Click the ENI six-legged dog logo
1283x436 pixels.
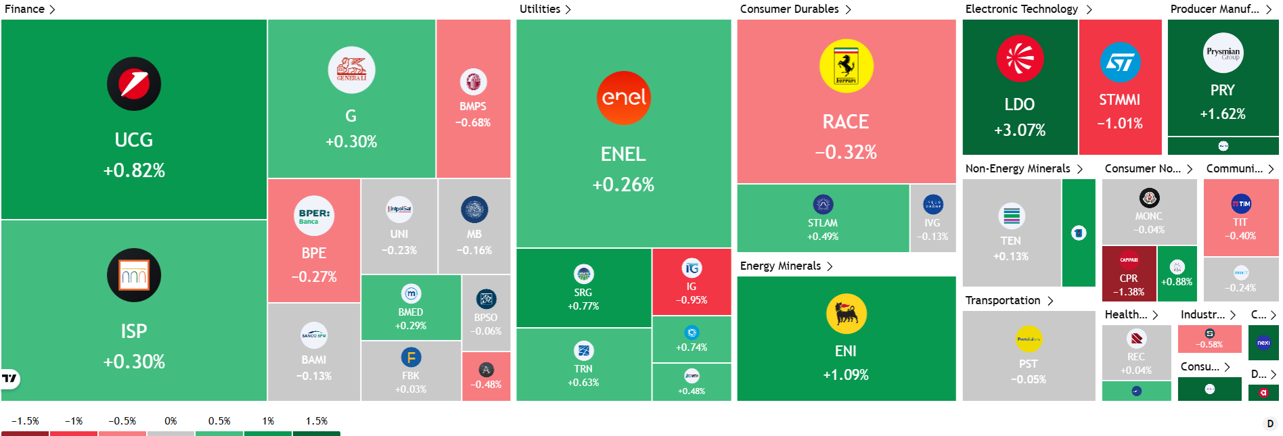846,314
